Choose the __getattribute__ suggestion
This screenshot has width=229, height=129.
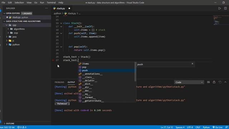(106, 101)
